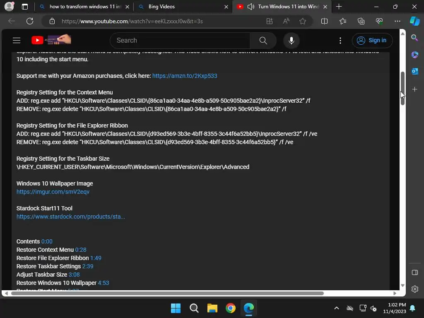Screen dimensions: 424x318
Task: Open the YouTube guide hamburger menu
Action: tap(17, 40)
